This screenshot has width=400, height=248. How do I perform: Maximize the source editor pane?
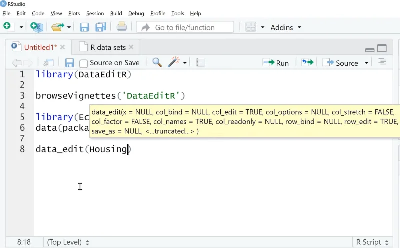coord(382,48)
